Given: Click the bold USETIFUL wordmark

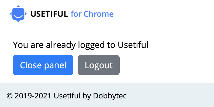Looking at the screenshot, I should 49,14.
